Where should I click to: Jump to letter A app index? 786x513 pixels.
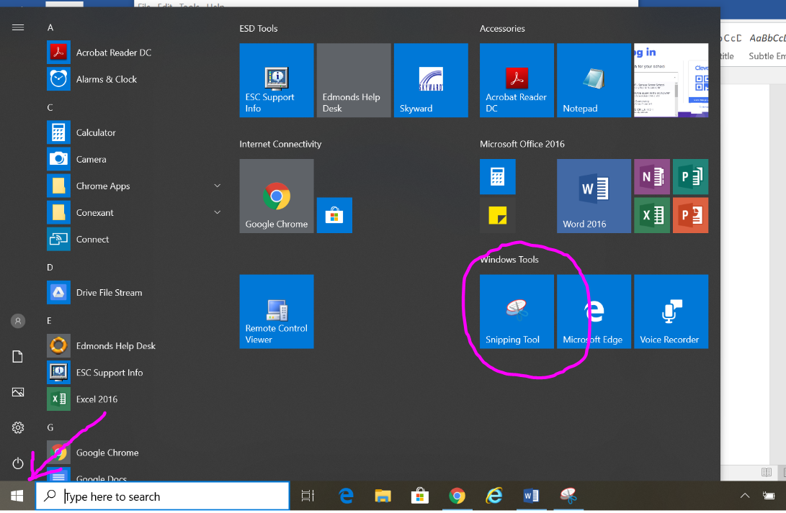point(50,27)
